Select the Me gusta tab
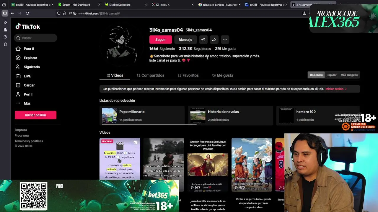Viewport: 378px width, 212px height. (222, 75)
